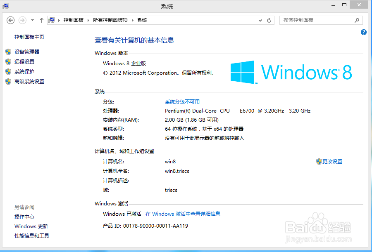
Task: Open the recent locations dropdown arrow
Action: (x=33, y=20)
